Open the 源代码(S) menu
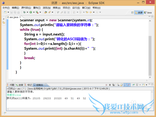 [x=26, y=8]
